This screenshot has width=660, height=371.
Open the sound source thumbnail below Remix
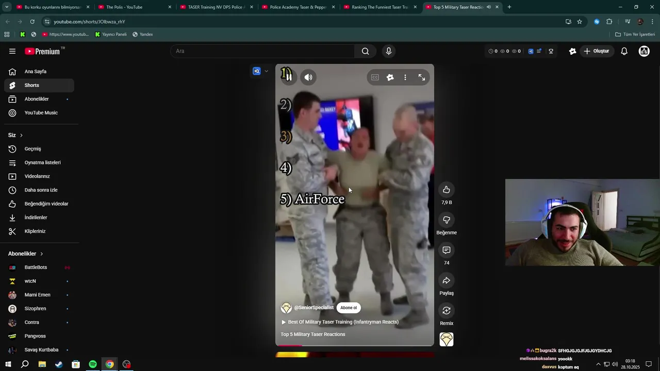447,339
